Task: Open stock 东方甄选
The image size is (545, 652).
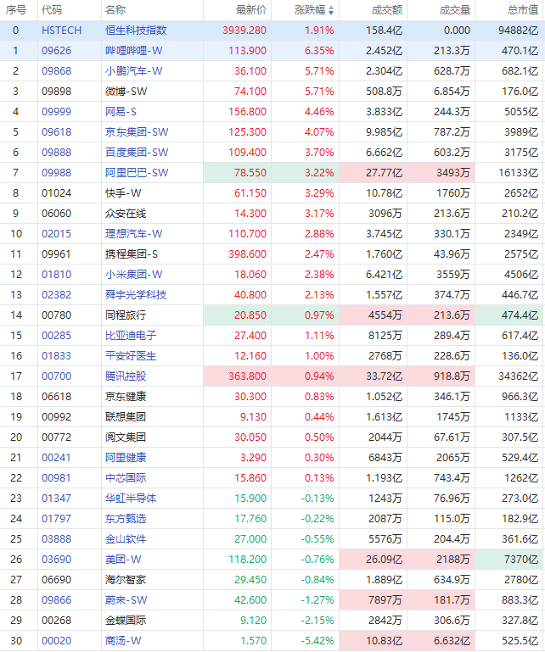Action: tap(126, 520)
